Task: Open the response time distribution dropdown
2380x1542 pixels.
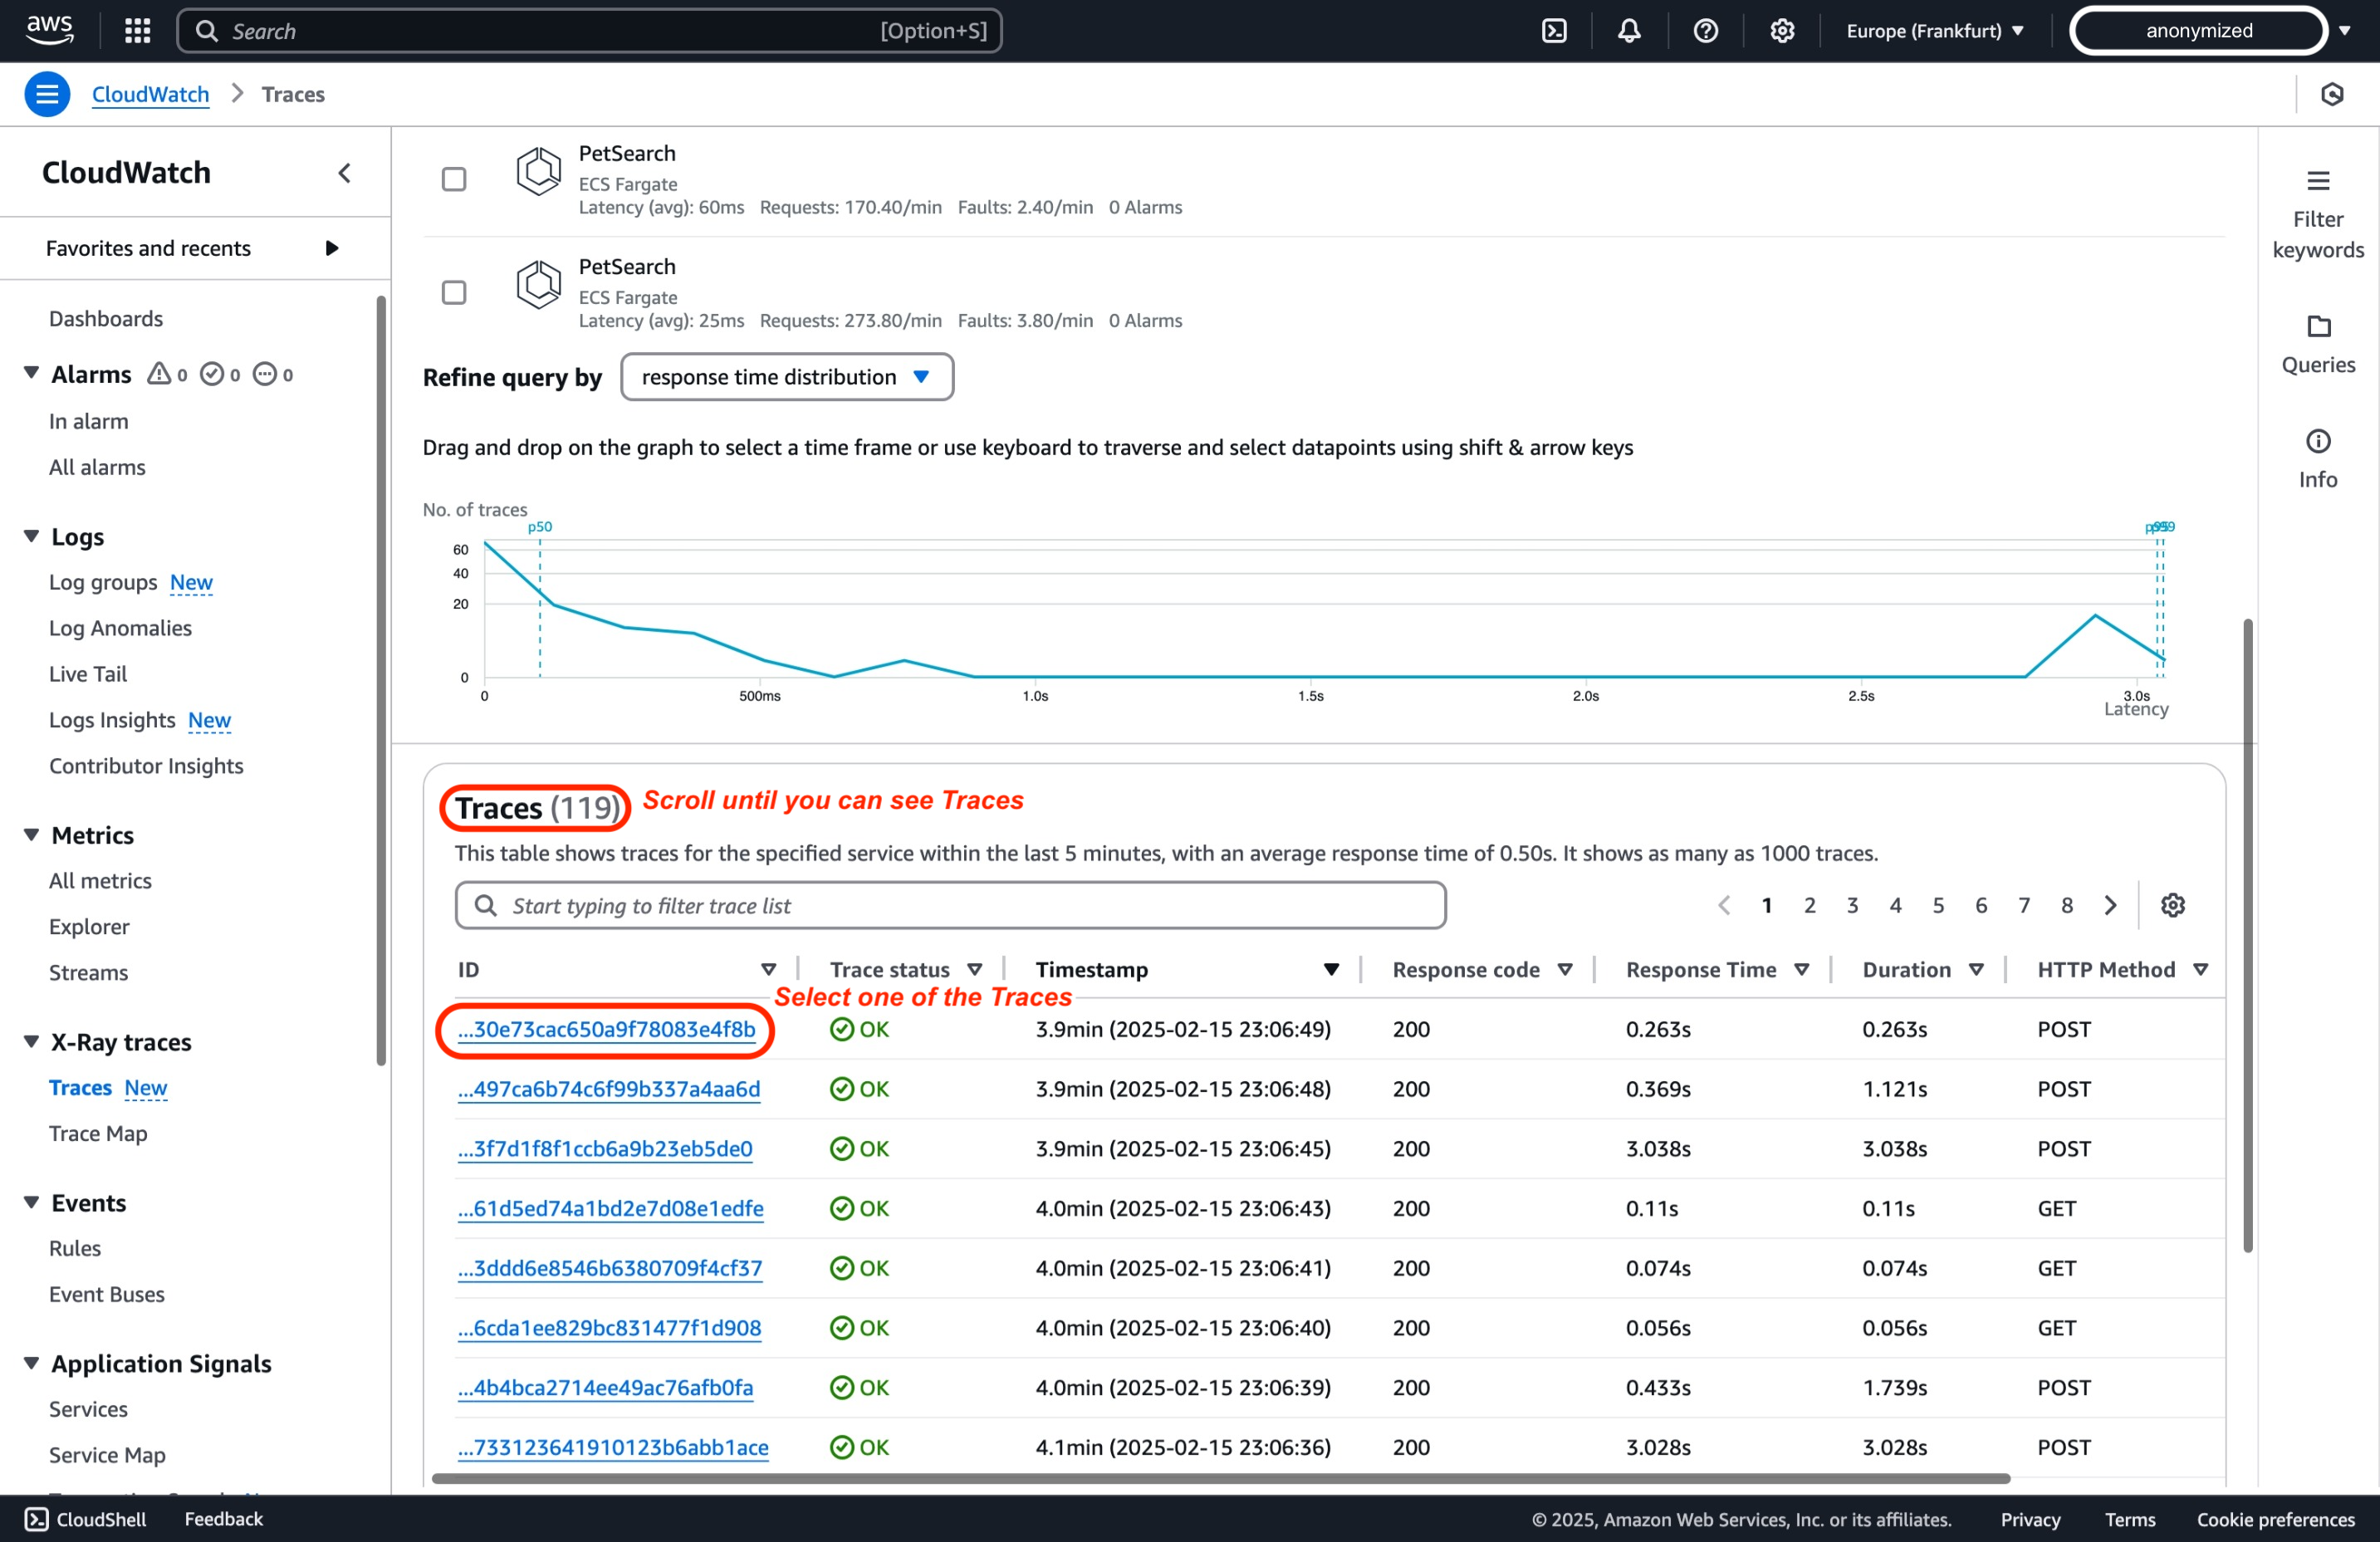Action: tap(787, 377)
